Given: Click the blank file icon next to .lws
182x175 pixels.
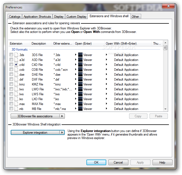Looking at the screenshot, I should click(x=16, y=94).
